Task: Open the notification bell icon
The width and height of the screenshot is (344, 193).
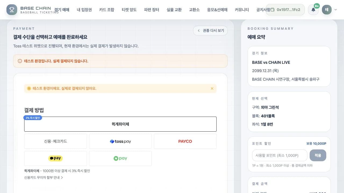Action: coord(313,10)
